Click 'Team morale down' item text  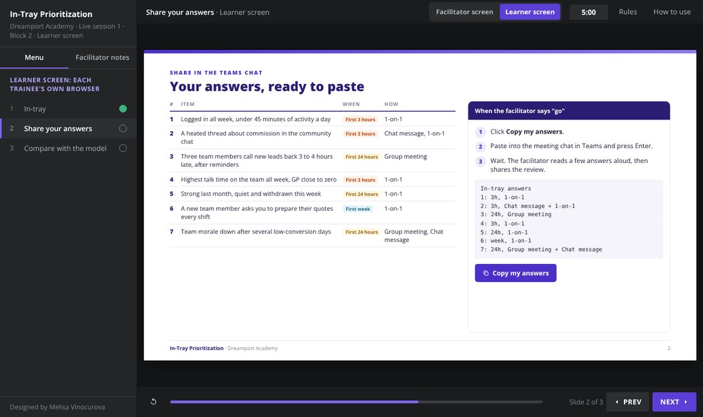pyautogui.click(x=255, y=231)
